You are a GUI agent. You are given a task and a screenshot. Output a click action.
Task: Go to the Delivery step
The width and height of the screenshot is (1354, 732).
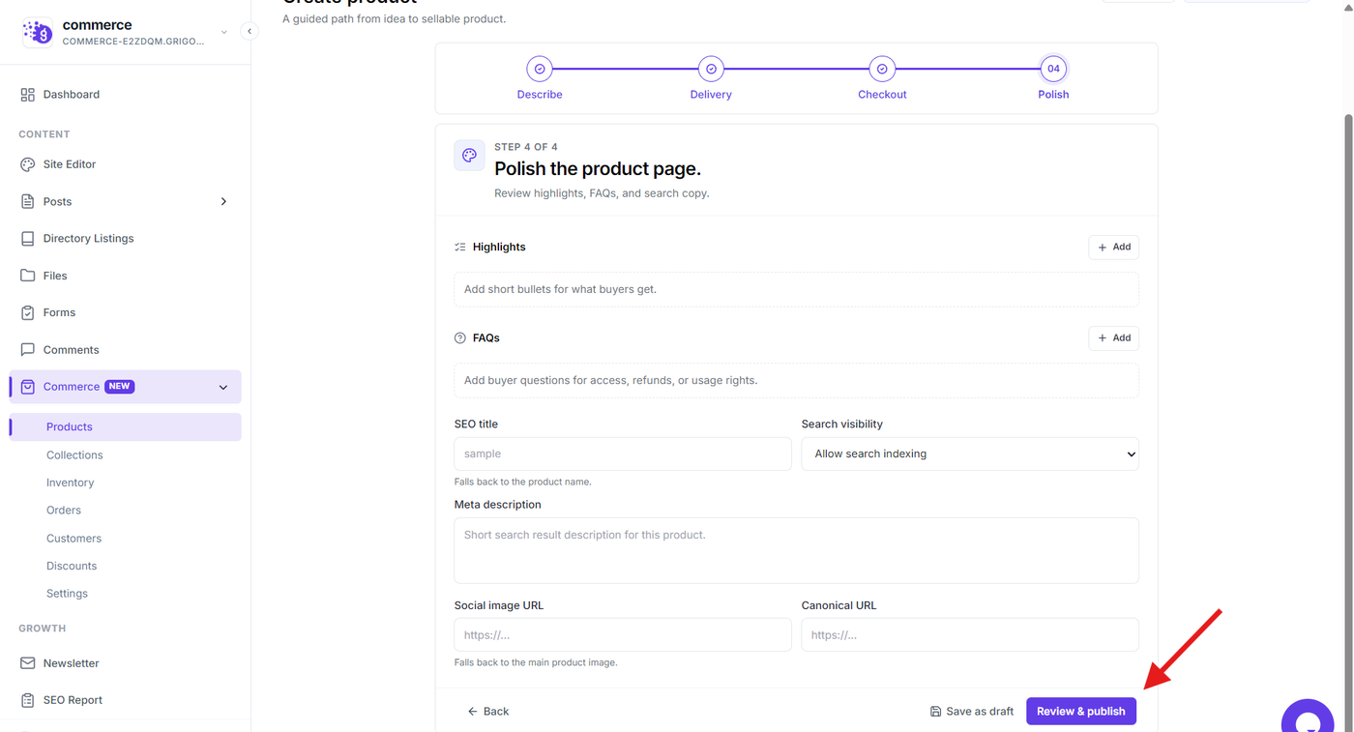pyautogui.click(x=711, y=78)
